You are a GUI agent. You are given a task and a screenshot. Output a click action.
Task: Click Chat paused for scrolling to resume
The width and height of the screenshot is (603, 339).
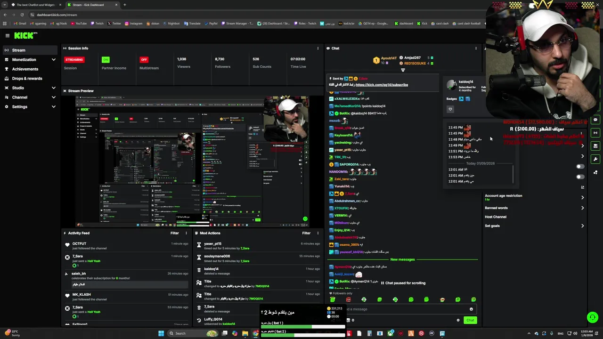click(x=403, y=283)
